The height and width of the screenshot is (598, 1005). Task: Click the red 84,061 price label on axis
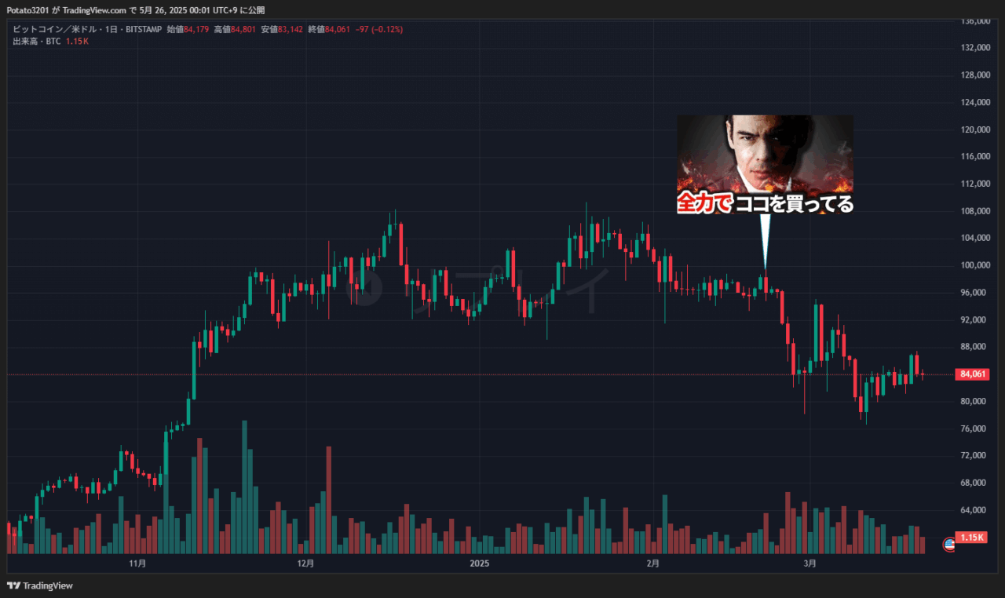point(972,374)
